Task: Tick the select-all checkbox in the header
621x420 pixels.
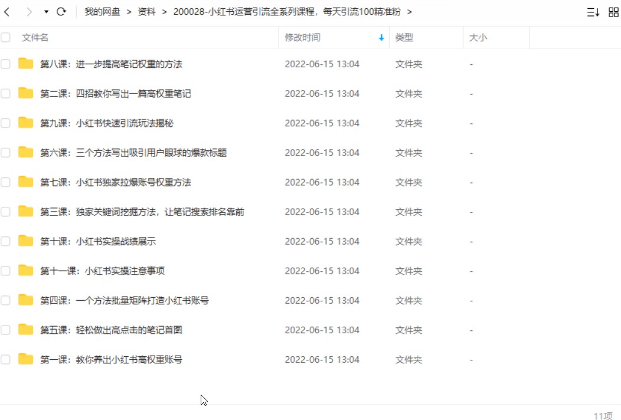Action: pyautogui.click(x=5, y=38)
